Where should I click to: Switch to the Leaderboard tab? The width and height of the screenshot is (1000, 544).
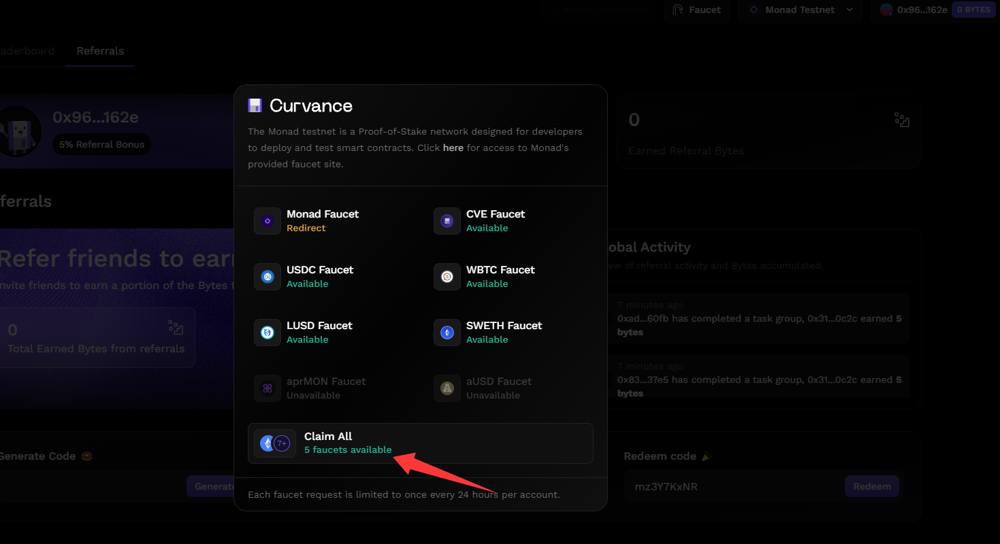tap(27, 51)
